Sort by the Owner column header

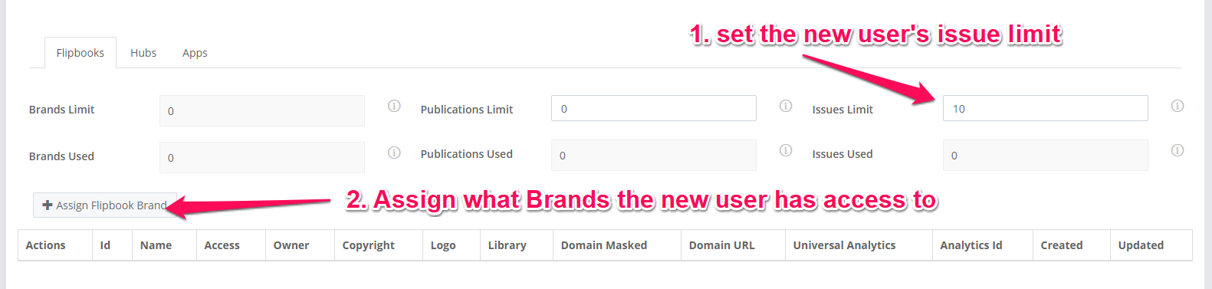point(291,245)
